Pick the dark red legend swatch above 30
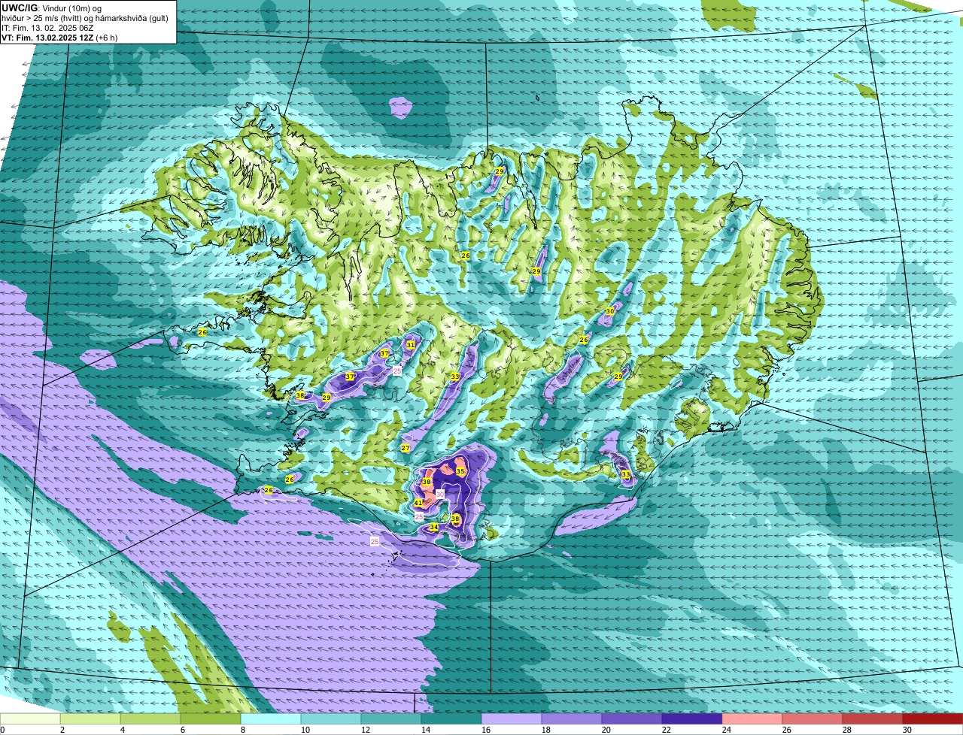 coord(933,719)
